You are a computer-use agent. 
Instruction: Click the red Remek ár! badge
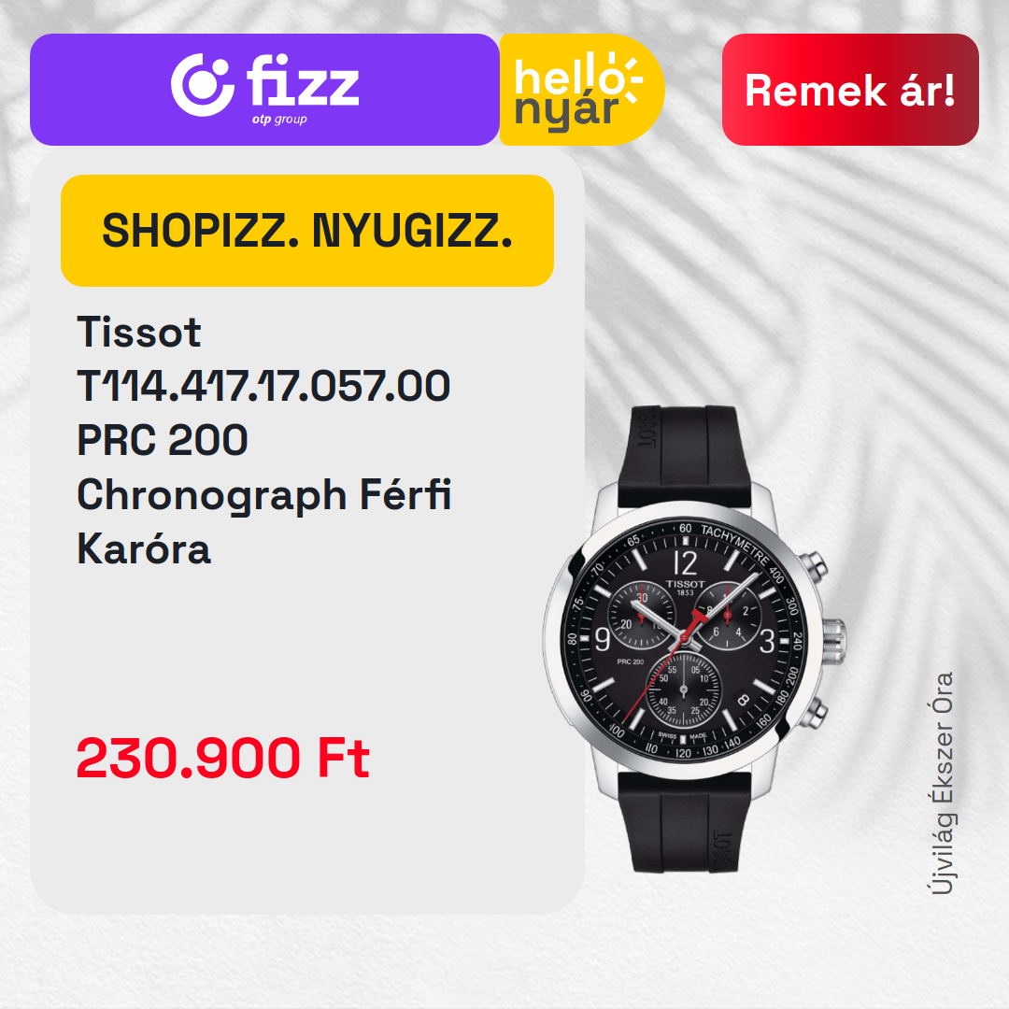[850, 90]
